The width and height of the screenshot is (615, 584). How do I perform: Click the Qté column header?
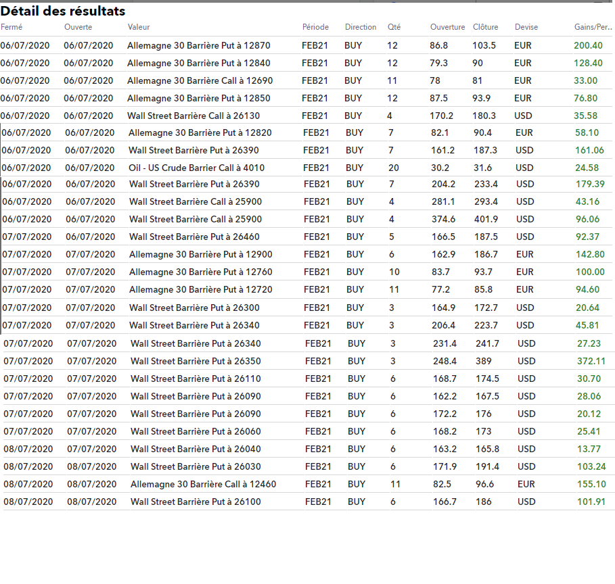coord(394,27)
